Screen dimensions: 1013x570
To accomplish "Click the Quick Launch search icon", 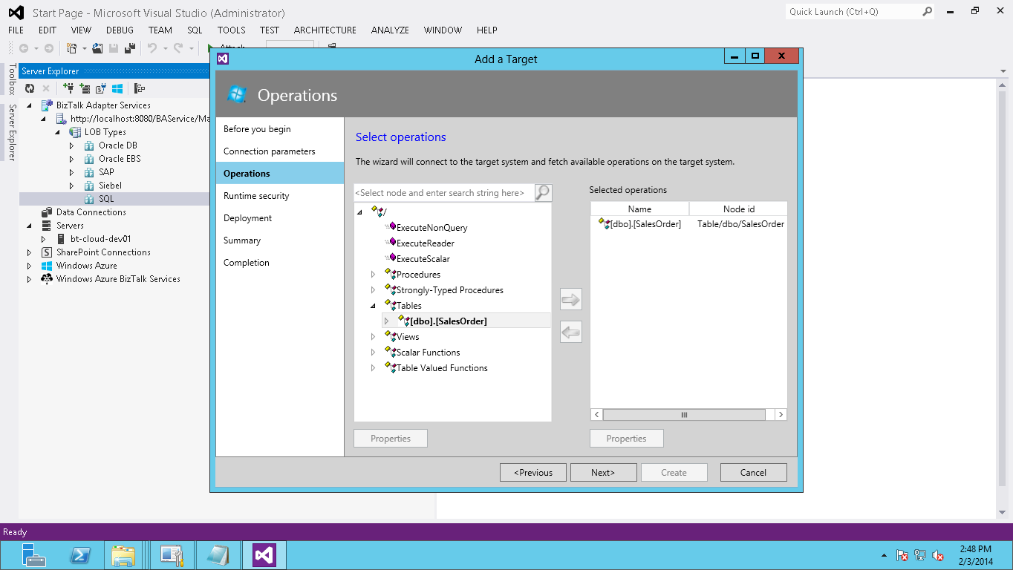I will point(927,11).
